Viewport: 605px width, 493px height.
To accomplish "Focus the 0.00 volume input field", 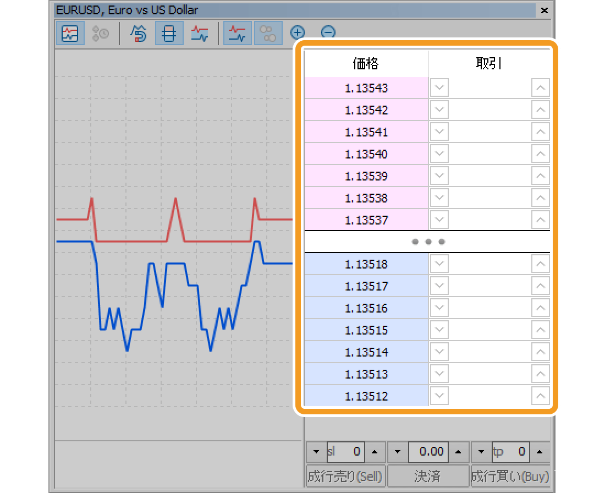I will pos(428,452).
